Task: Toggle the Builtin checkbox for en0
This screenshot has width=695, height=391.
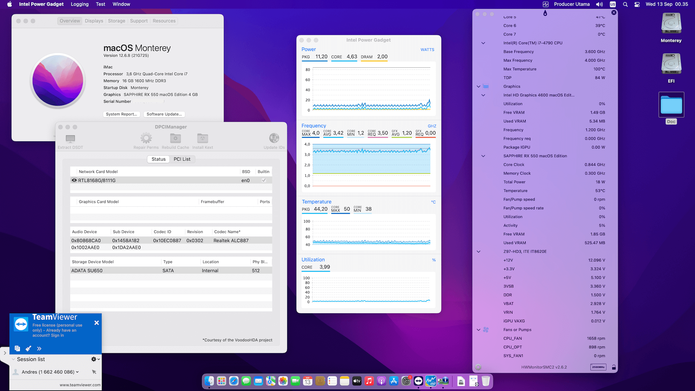Action: pyautogui.click(x=264, y=180)
